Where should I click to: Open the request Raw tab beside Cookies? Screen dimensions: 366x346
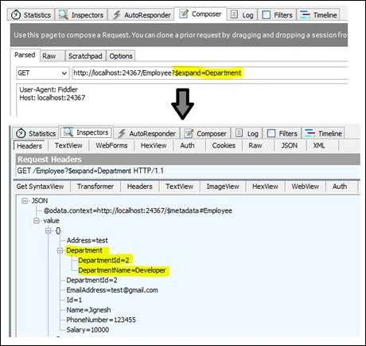coord(255,145)
